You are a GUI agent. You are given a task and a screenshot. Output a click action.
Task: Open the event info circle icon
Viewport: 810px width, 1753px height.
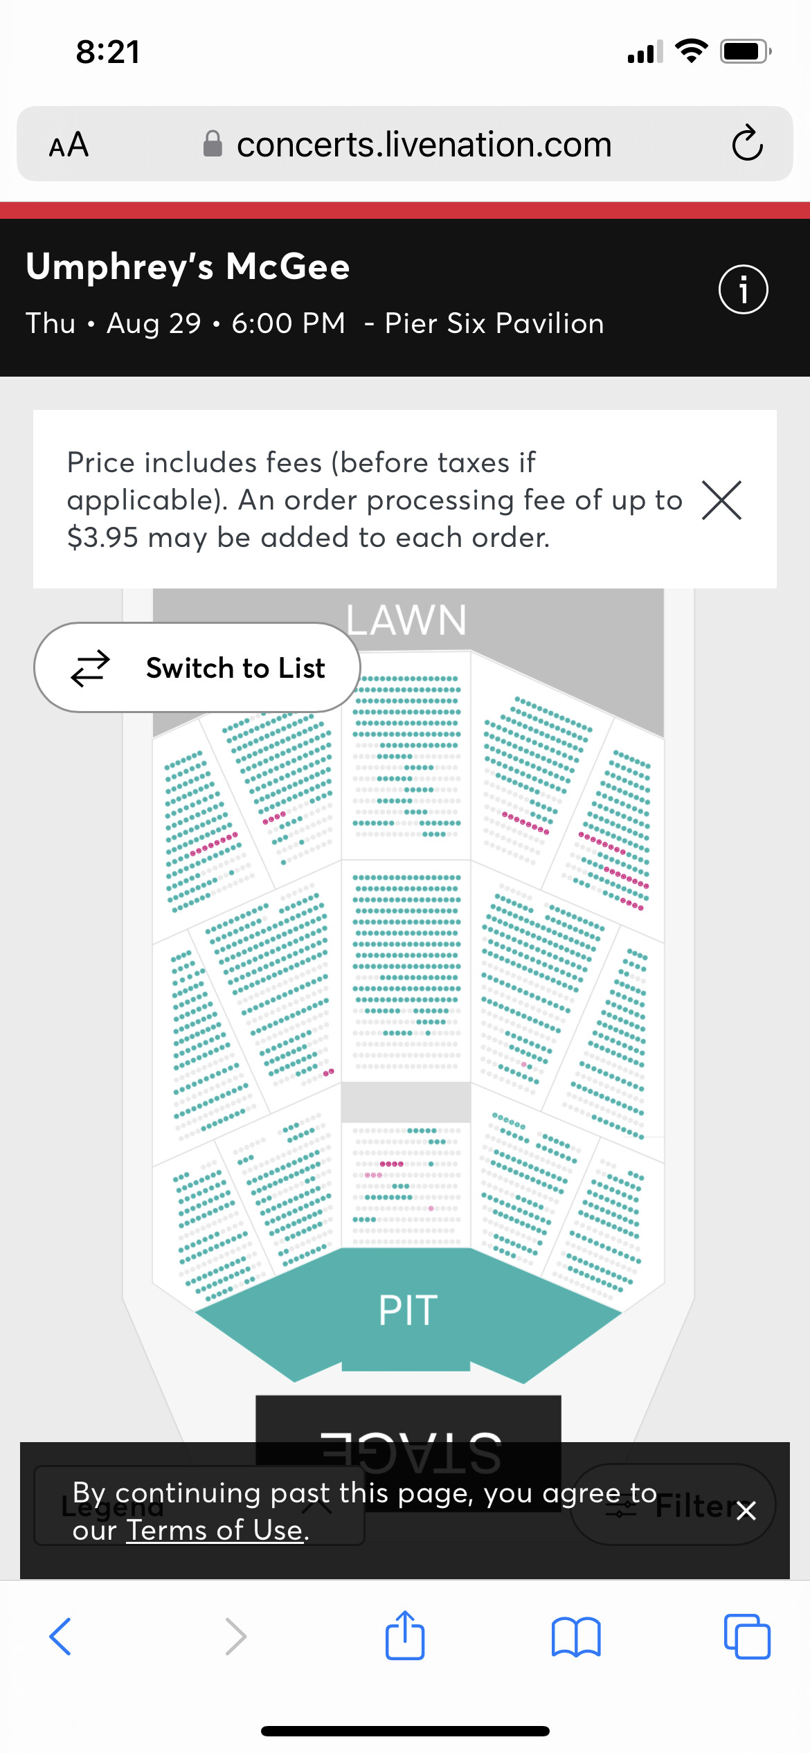pos(743,289)
